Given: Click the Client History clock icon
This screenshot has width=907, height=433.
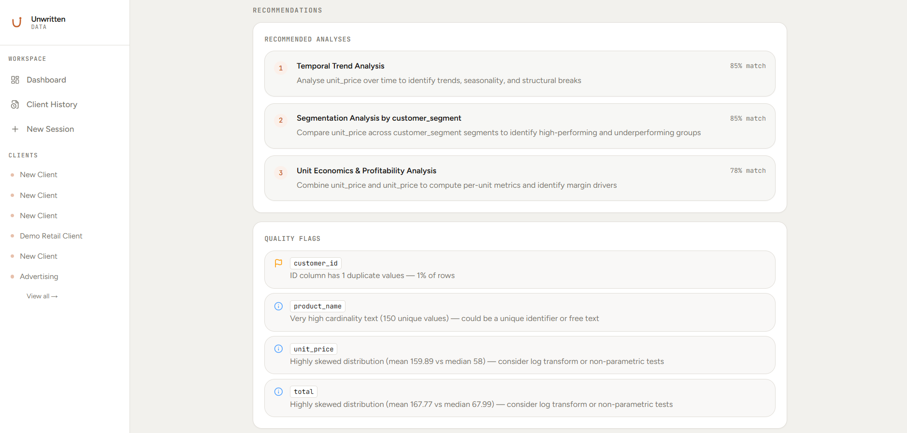Looking at the screenshot, I should pos(15,104).
